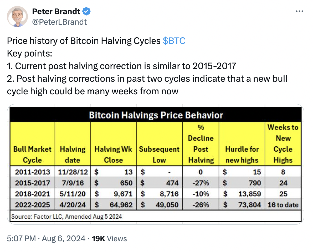
Task: Open the Bitcoin Halvings table image
Action: [x=156, y=164]
